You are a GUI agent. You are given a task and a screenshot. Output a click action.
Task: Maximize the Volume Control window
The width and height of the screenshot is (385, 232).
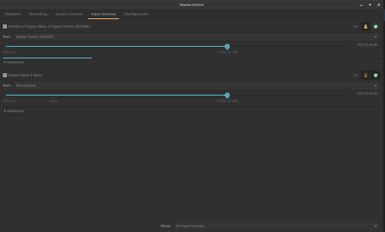[x=370, y=5]
